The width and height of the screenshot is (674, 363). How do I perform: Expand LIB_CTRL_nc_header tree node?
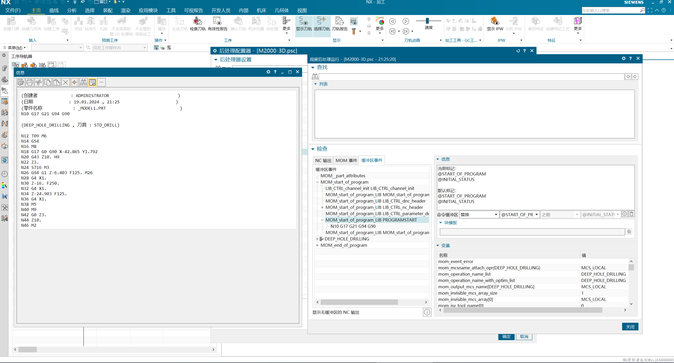pos(322,207)
